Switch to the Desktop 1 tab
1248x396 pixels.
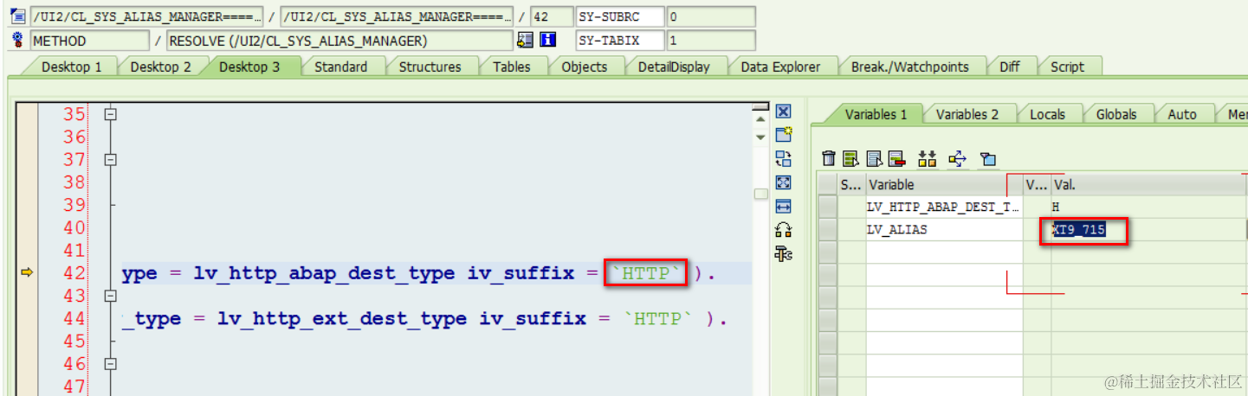pyautogui.click(x=71, y=67)
